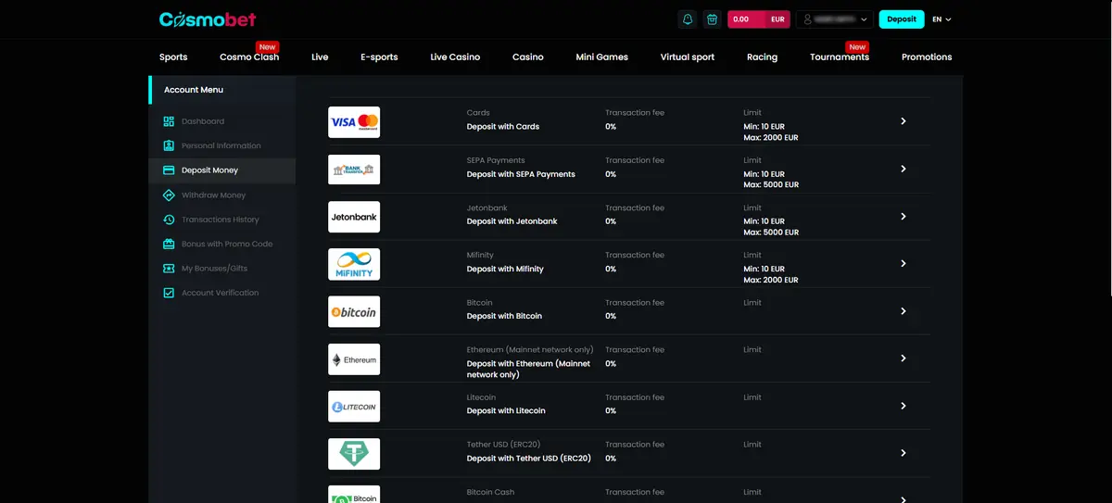This screenshot has height=503, width=1112.
Task: Click the Account Menu heading
Action: (194, 90)
